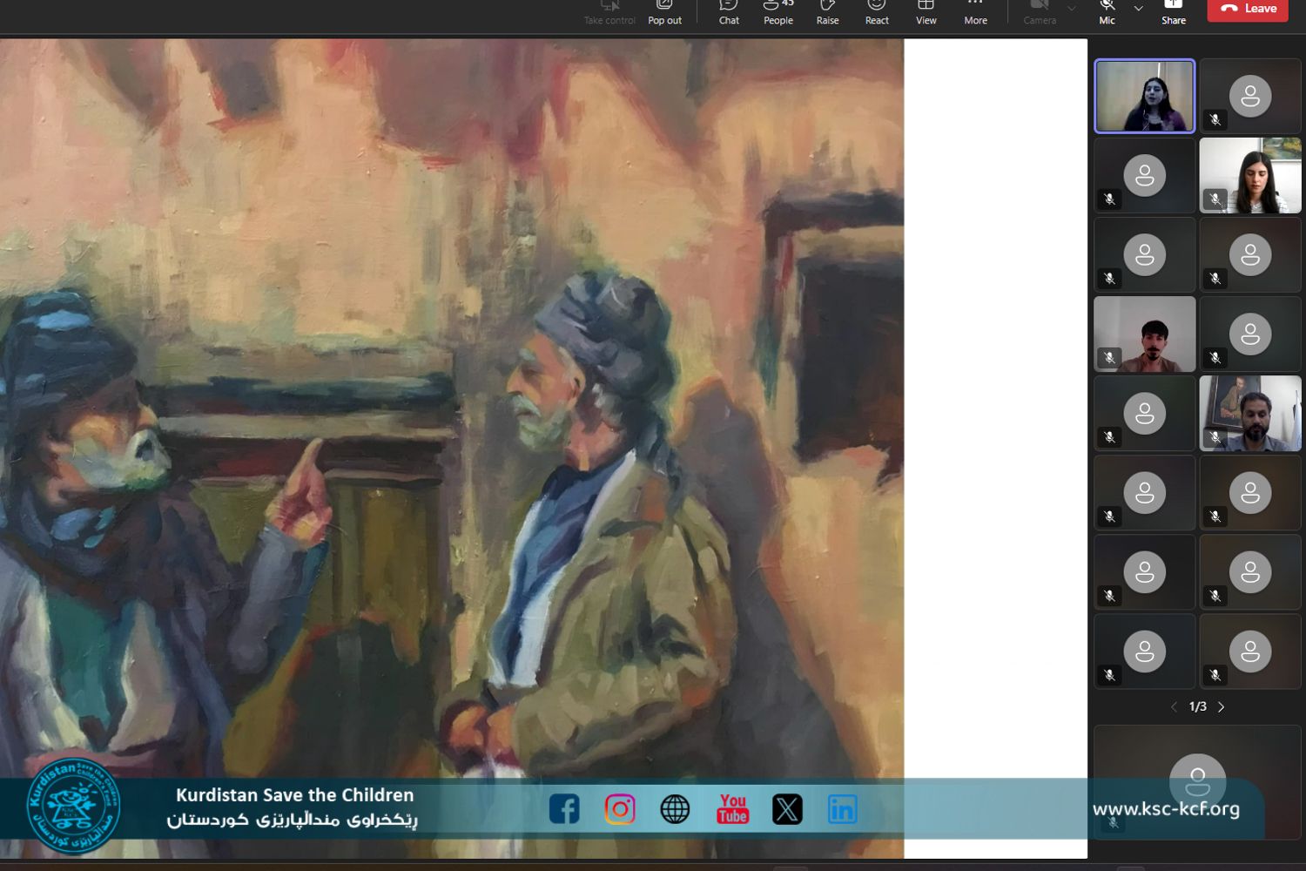Select the young man's video tile
1306x871 pixels.
[x=1144, y=334]
